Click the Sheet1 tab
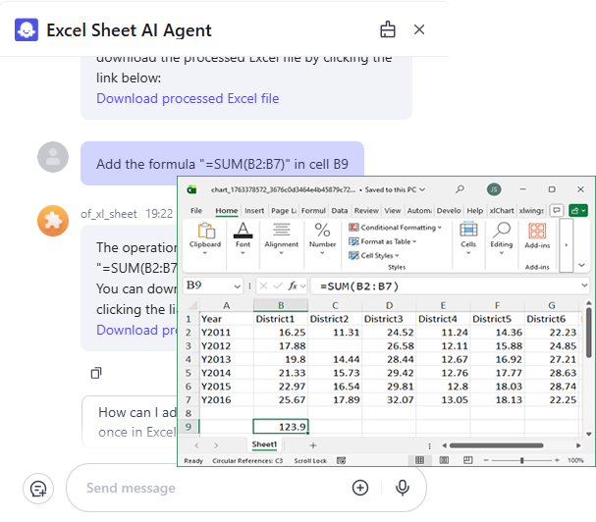The width and height of the screenshot is (596, 522). point(264,444)
